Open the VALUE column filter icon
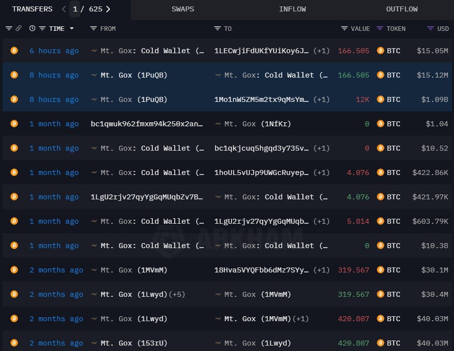The height and width of the screenshot is (351, 454). coord(344,28)
